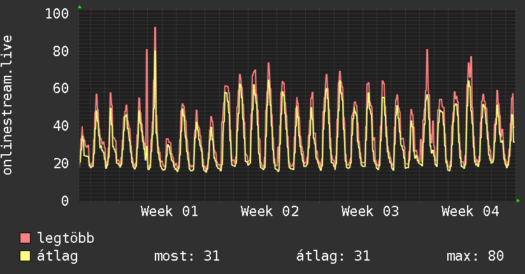Select the átlag legend label next to the yellow swatch
The image size is (525, 274).
57,256
